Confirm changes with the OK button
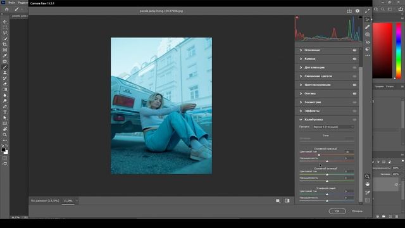 click(x=337, y=211)
